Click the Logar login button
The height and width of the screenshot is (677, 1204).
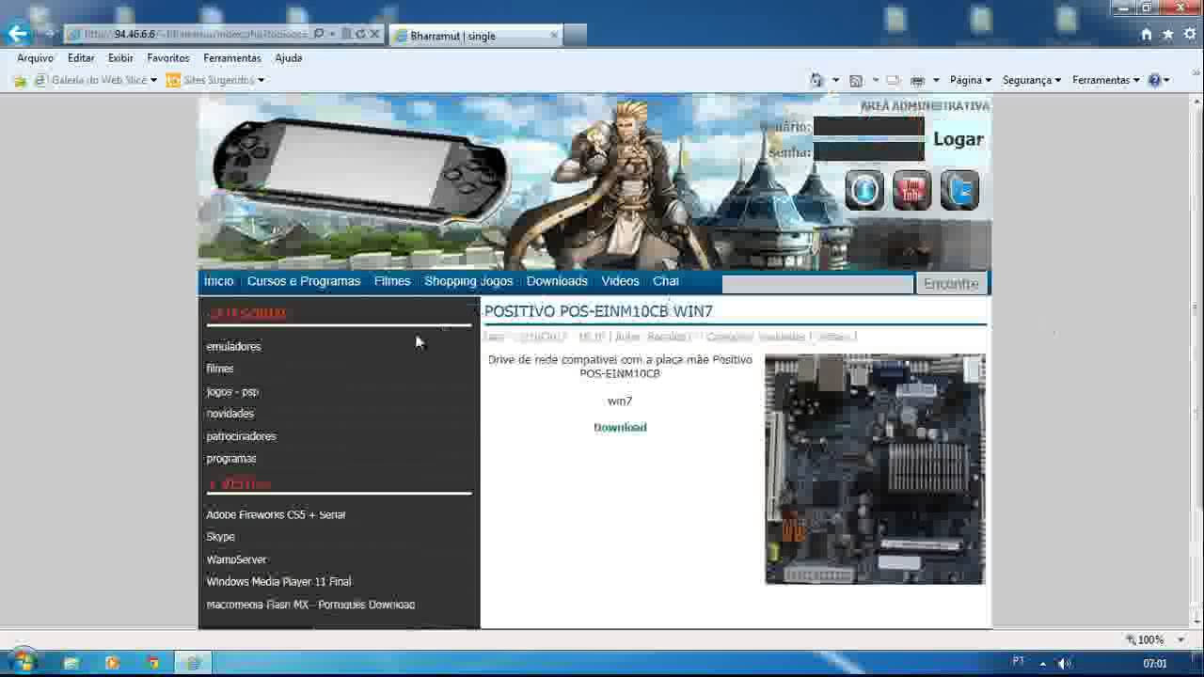point(958,139)
